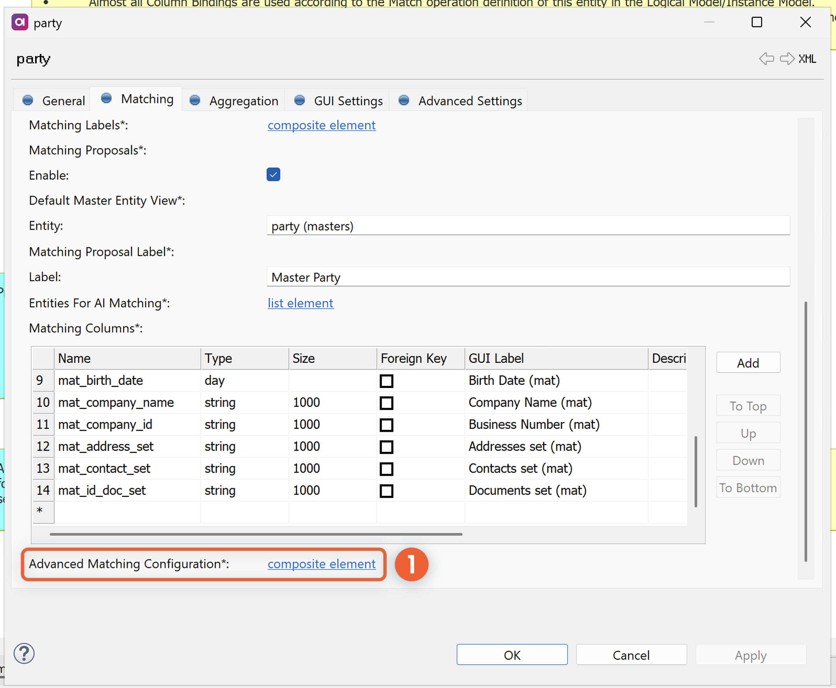Image resolution: width=836 pixels, height=688 pixels.
Task: Click the blue sphere icon on Advanced Settings tab
Action: tap(404, 100)
